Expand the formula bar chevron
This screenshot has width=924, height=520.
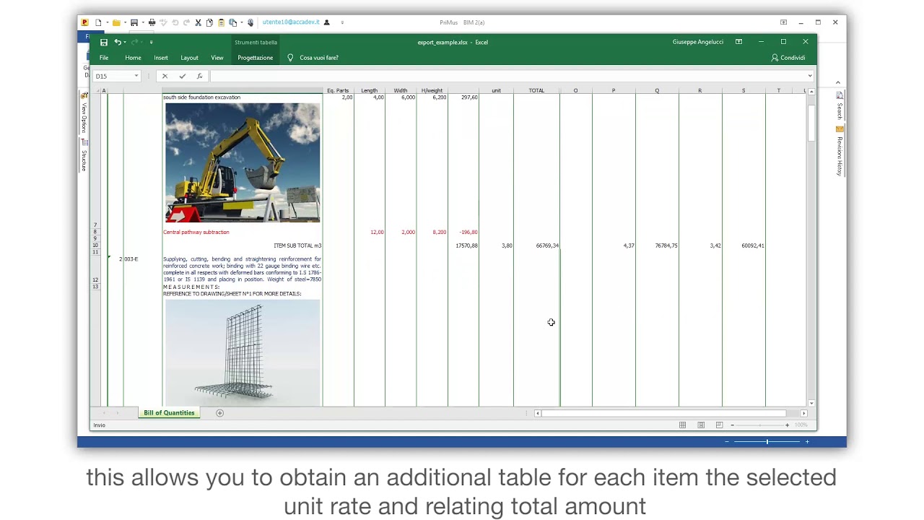click(x=810, y=76)
